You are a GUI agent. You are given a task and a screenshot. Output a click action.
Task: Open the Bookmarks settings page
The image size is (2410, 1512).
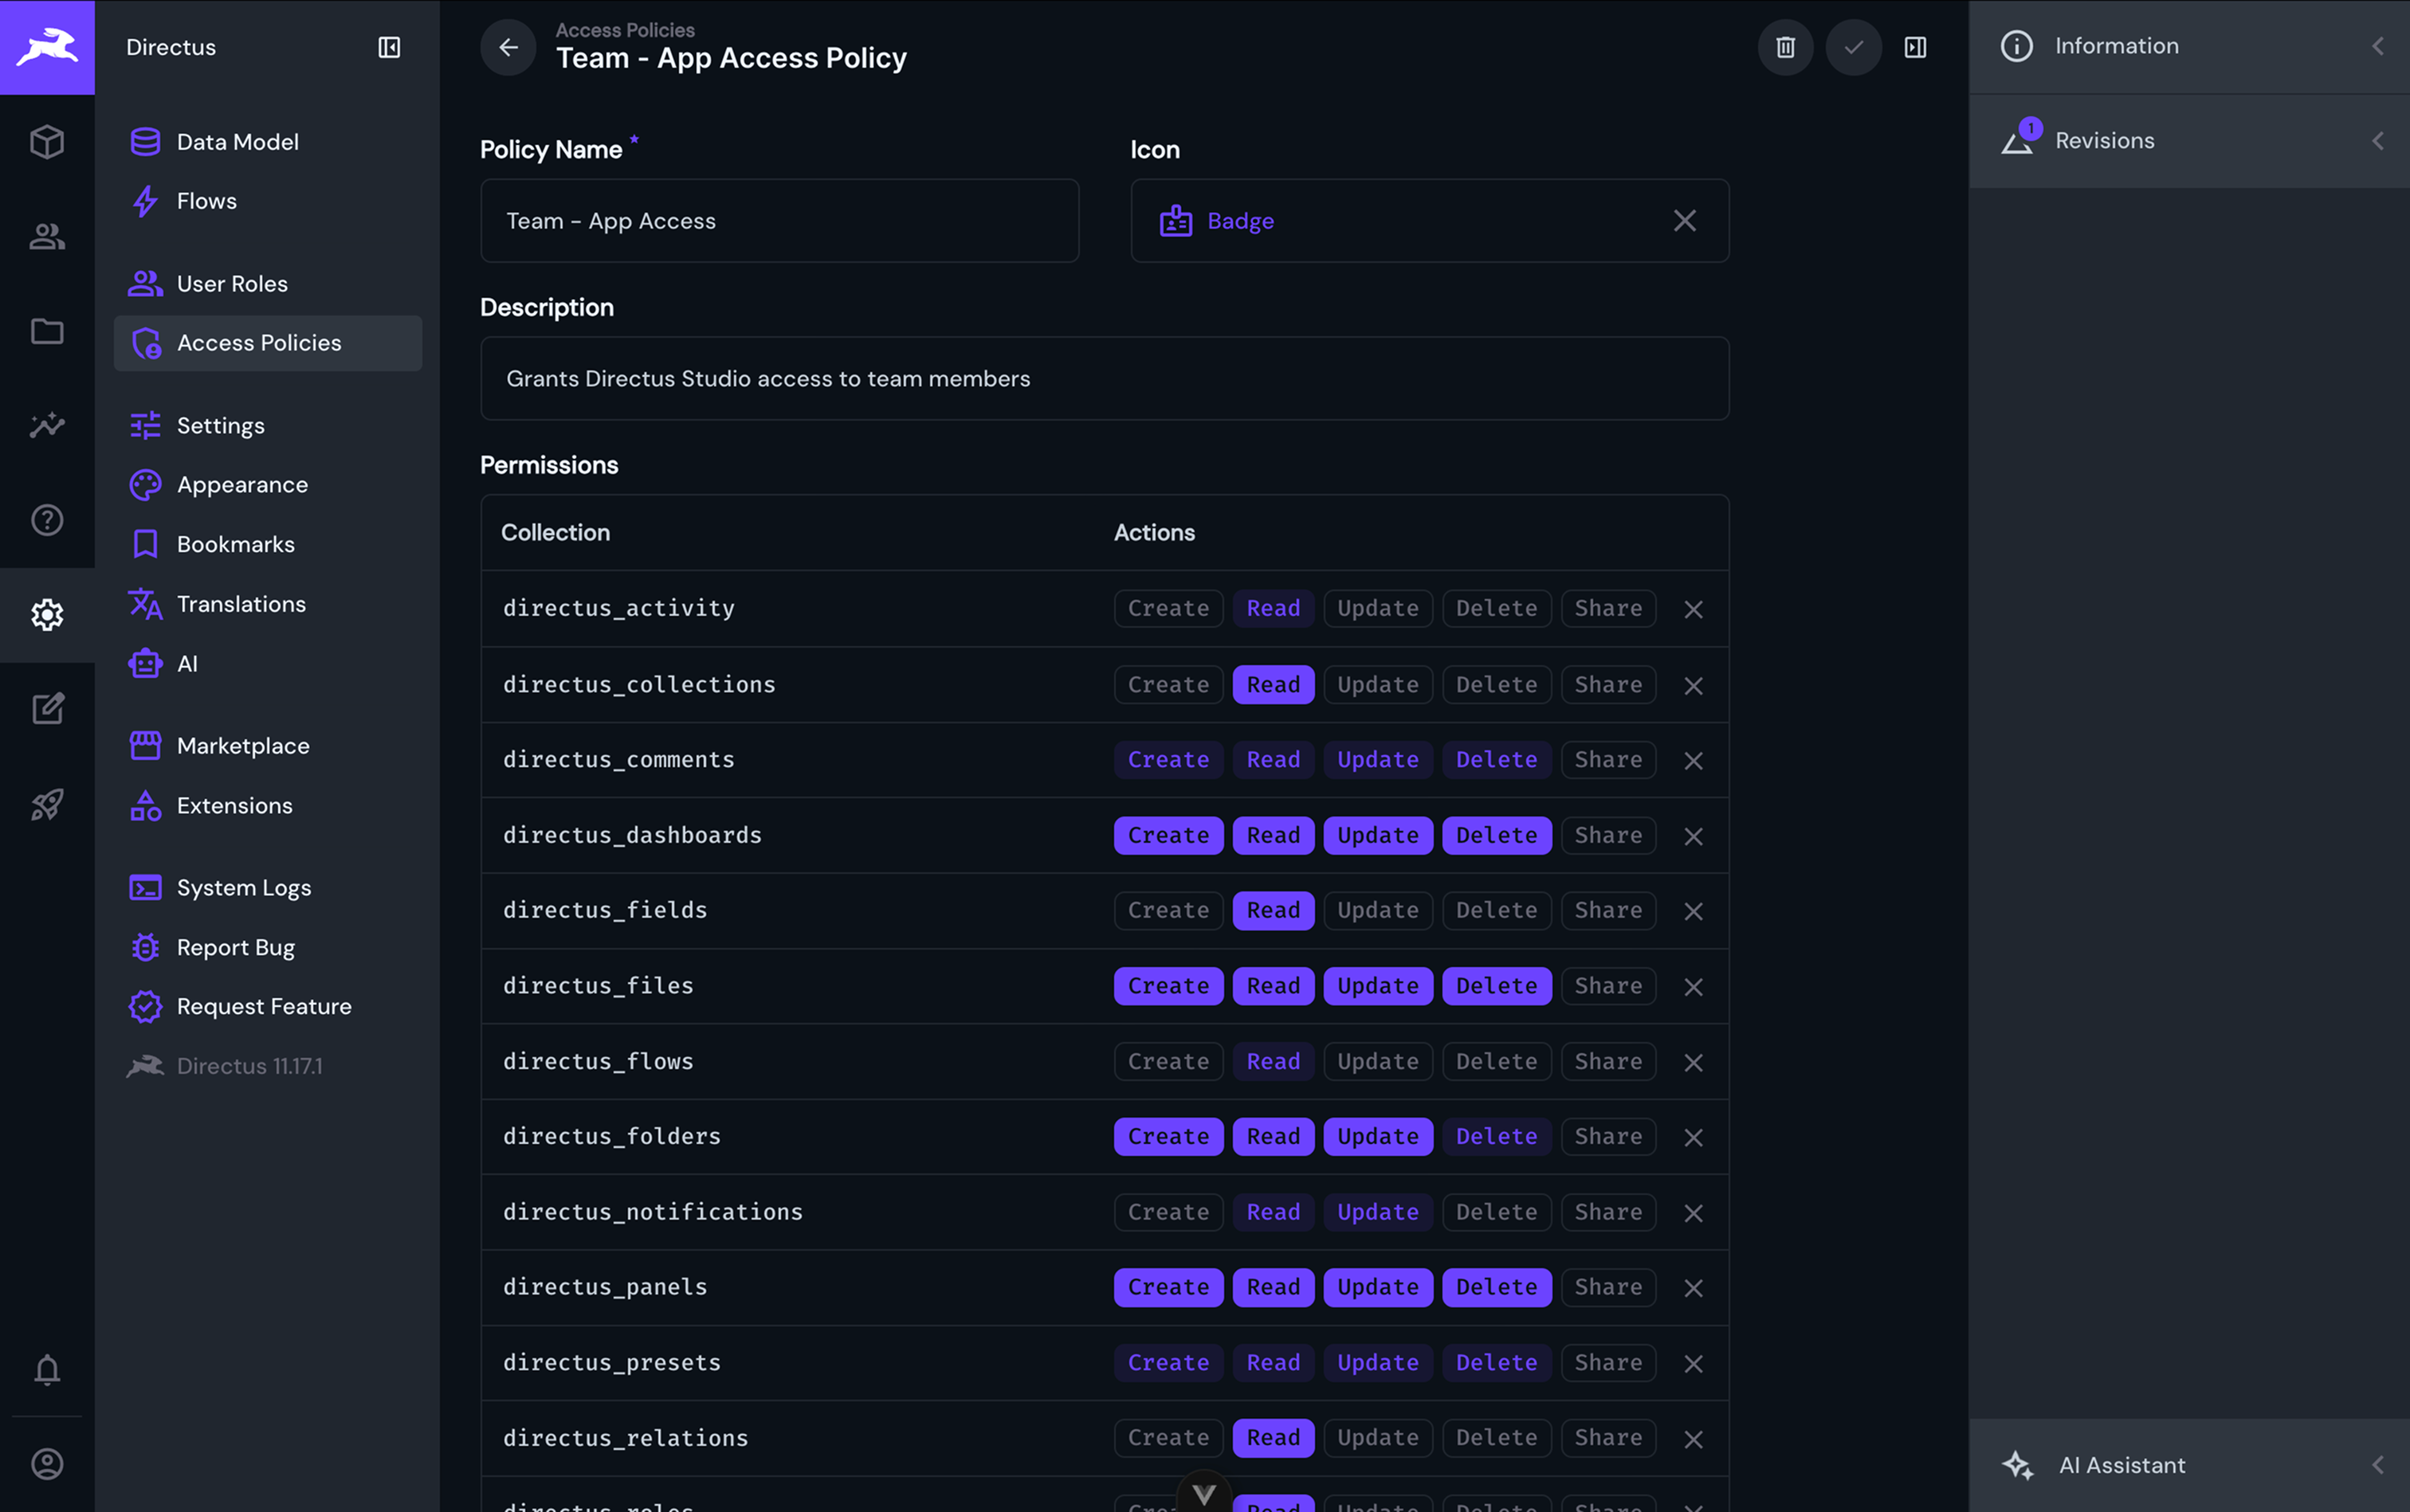tap(267, 544)
